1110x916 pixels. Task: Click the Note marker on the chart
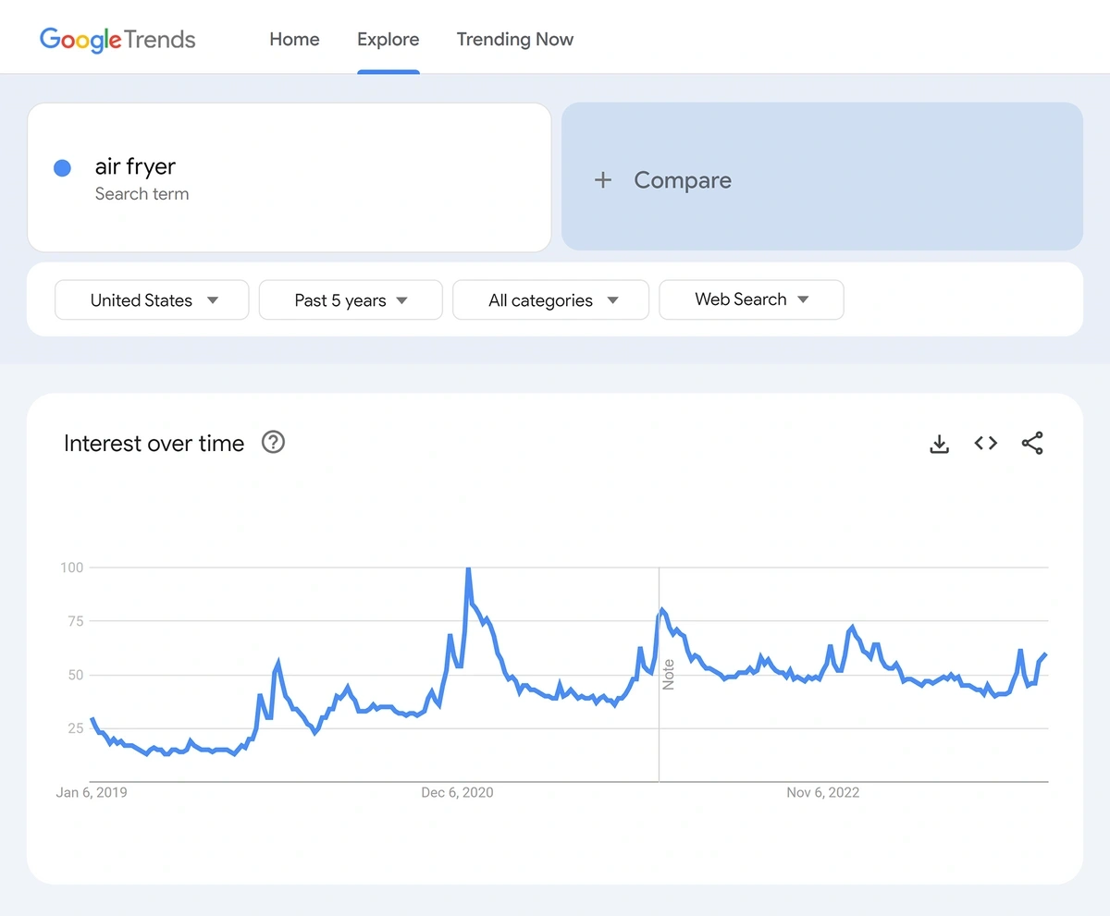click(668, 675)
